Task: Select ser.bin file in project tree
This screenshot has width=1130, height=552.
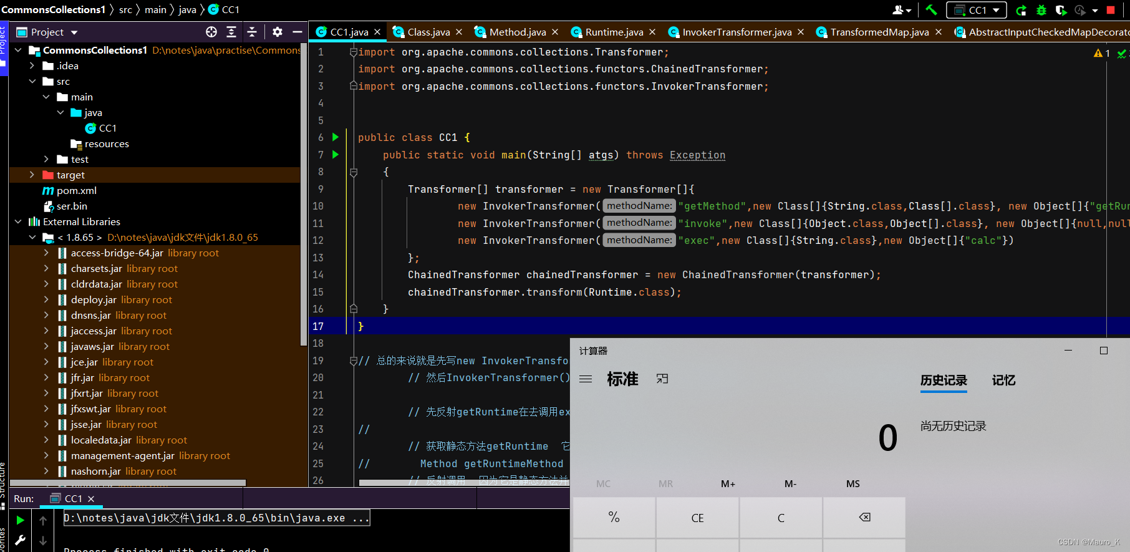Action: [72, 206]
